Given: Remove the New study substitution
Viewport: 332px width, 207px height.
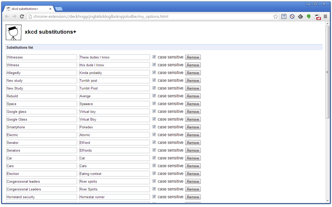Looking at the screenshot, I should point(193,80).
